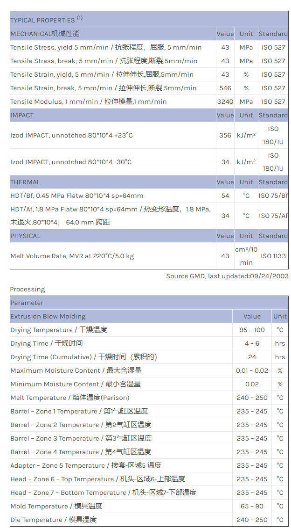Screen dimensions: 291x529
Task: Select Izod IMPACT unnotched -30°C row label
Action: [x=71, y=162]
